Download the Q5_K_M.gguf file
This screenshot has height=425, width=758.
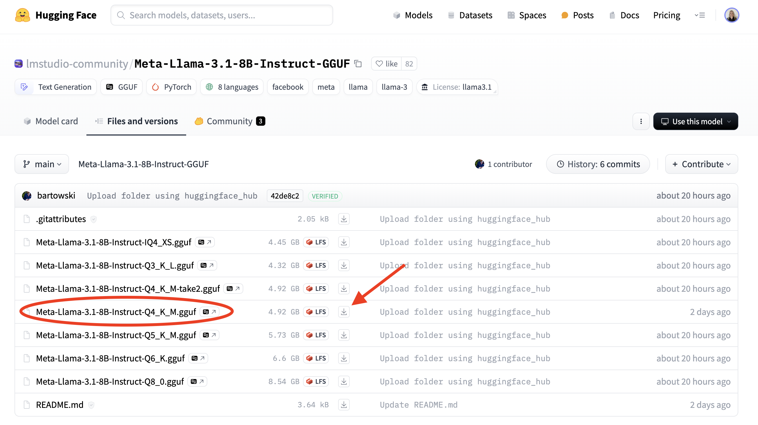coord(344,336)
